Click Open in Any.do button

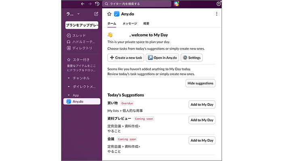click(162, 58)
